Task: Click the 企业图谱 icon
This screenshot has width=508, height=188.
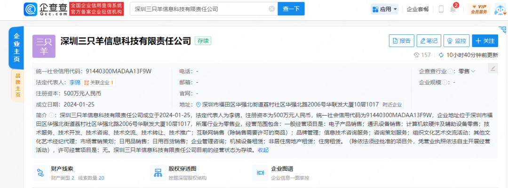Action: [260, 173]
